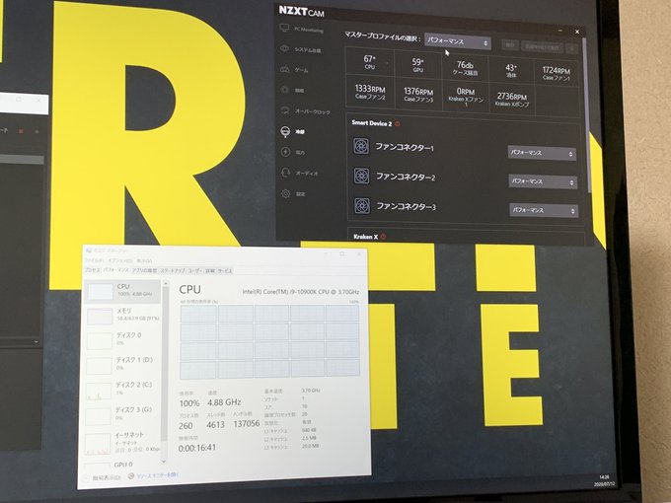The width and height of the screenshot is (671, 503).
Task: Click the 43° liquid temperature tile
Action: 511,70
